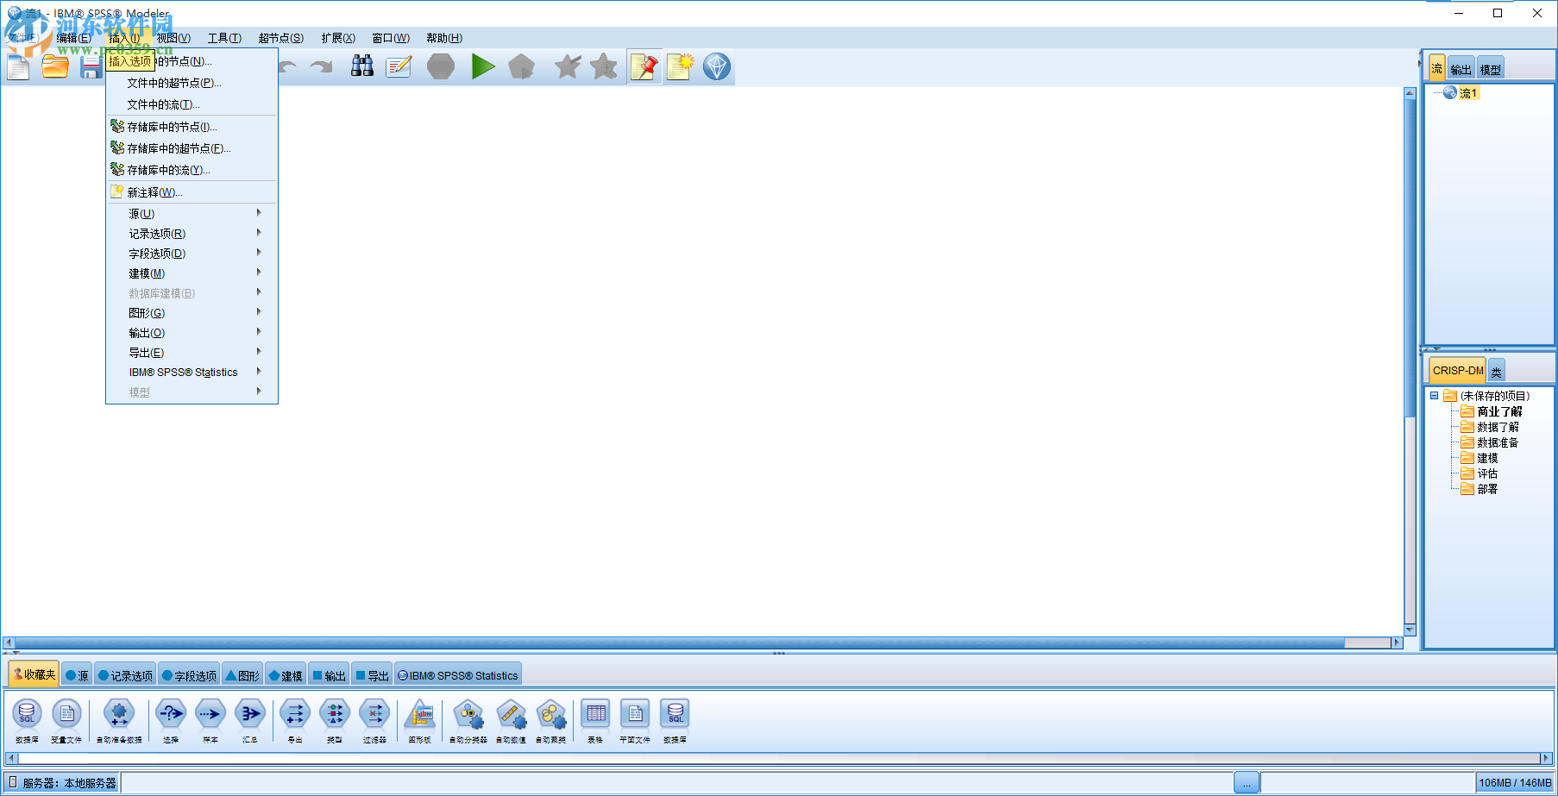Open search using the binoculars toolbar icon
The height and width of the screenshot is (796, 1558).
pyautogui.click(x=362, y=66)
